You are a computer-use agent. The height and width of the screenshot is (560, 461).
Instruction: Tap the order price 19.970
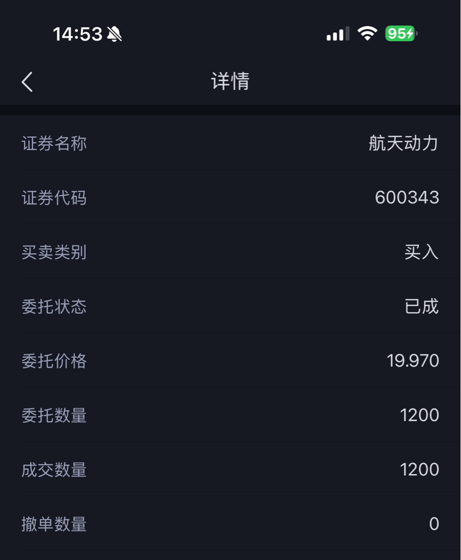point(413,361)
